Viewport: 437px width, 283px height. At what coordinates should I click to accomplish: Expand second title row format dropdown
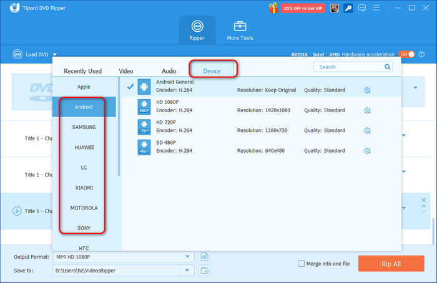(403, 171)
